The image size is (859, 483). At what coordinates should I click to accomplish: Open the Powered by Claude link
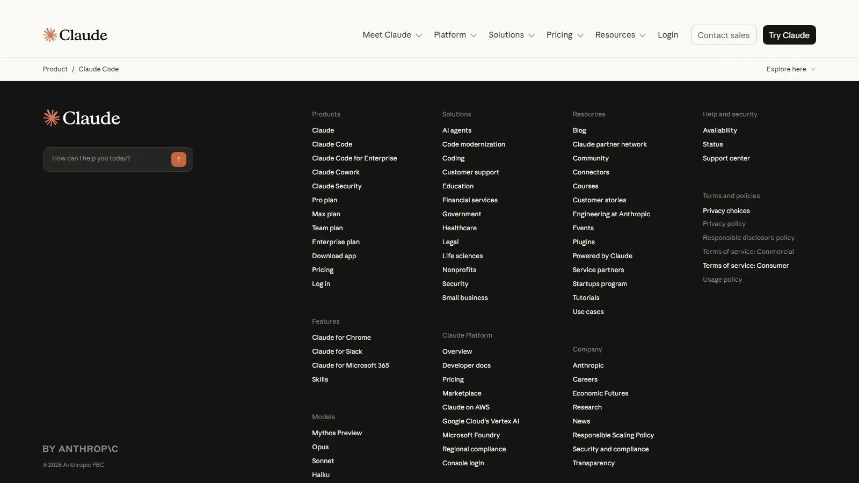tap(602, 256)
